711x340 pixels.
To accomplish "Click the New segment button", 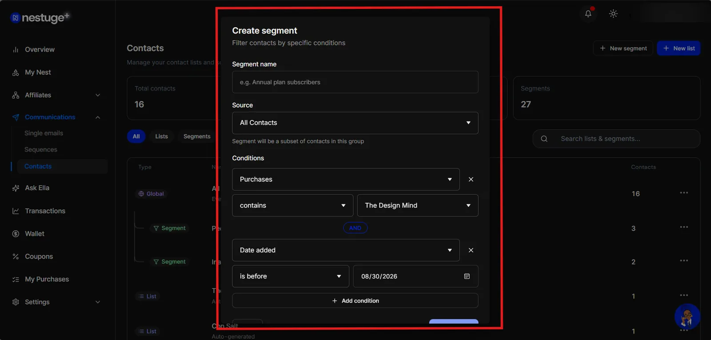I will point(623,48).
